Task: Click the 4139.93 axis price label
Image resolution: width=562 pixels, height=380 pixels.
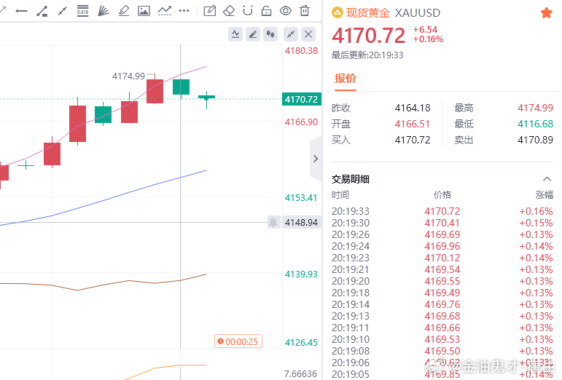Action: [302, 274]
